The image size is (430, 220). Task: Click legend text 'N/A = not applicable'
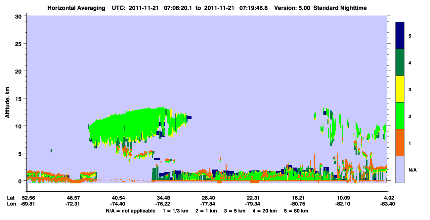130,211
